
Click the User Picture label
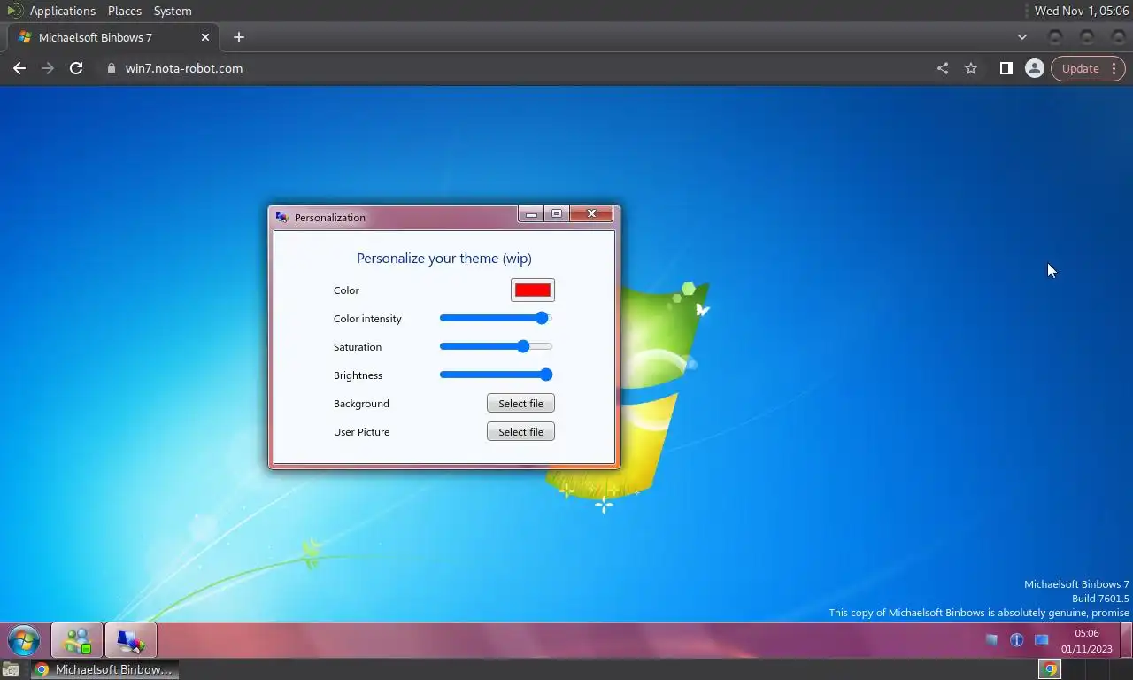(361, 432)
